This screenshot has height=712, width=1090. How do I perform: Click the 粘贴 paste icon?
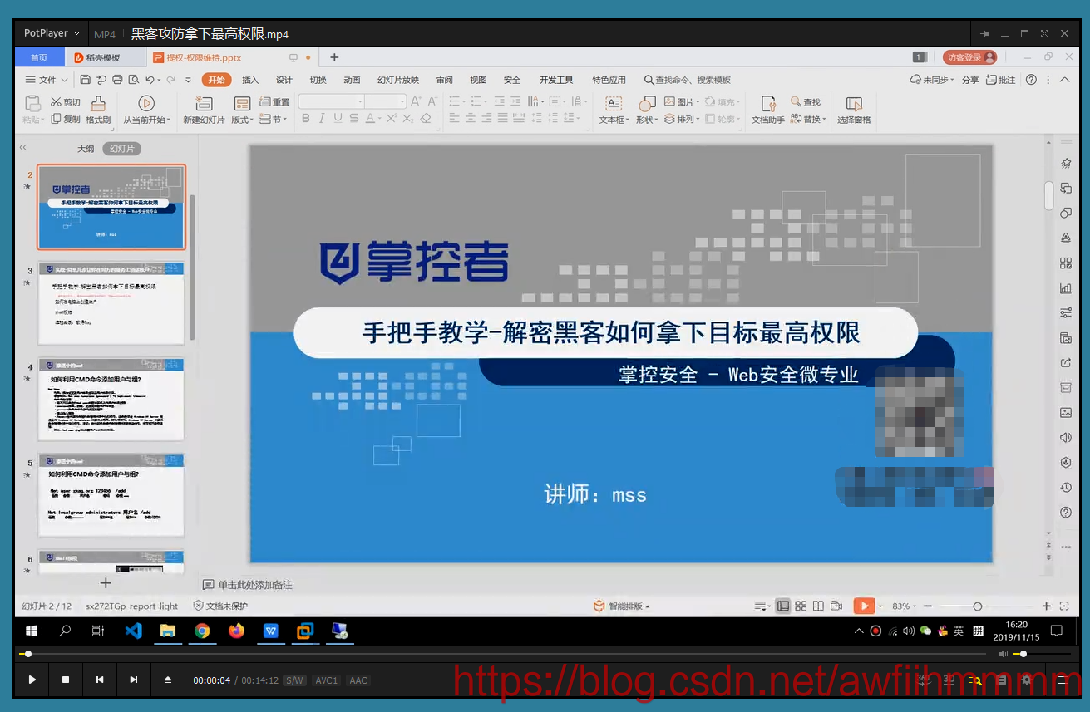coord(32,104)
